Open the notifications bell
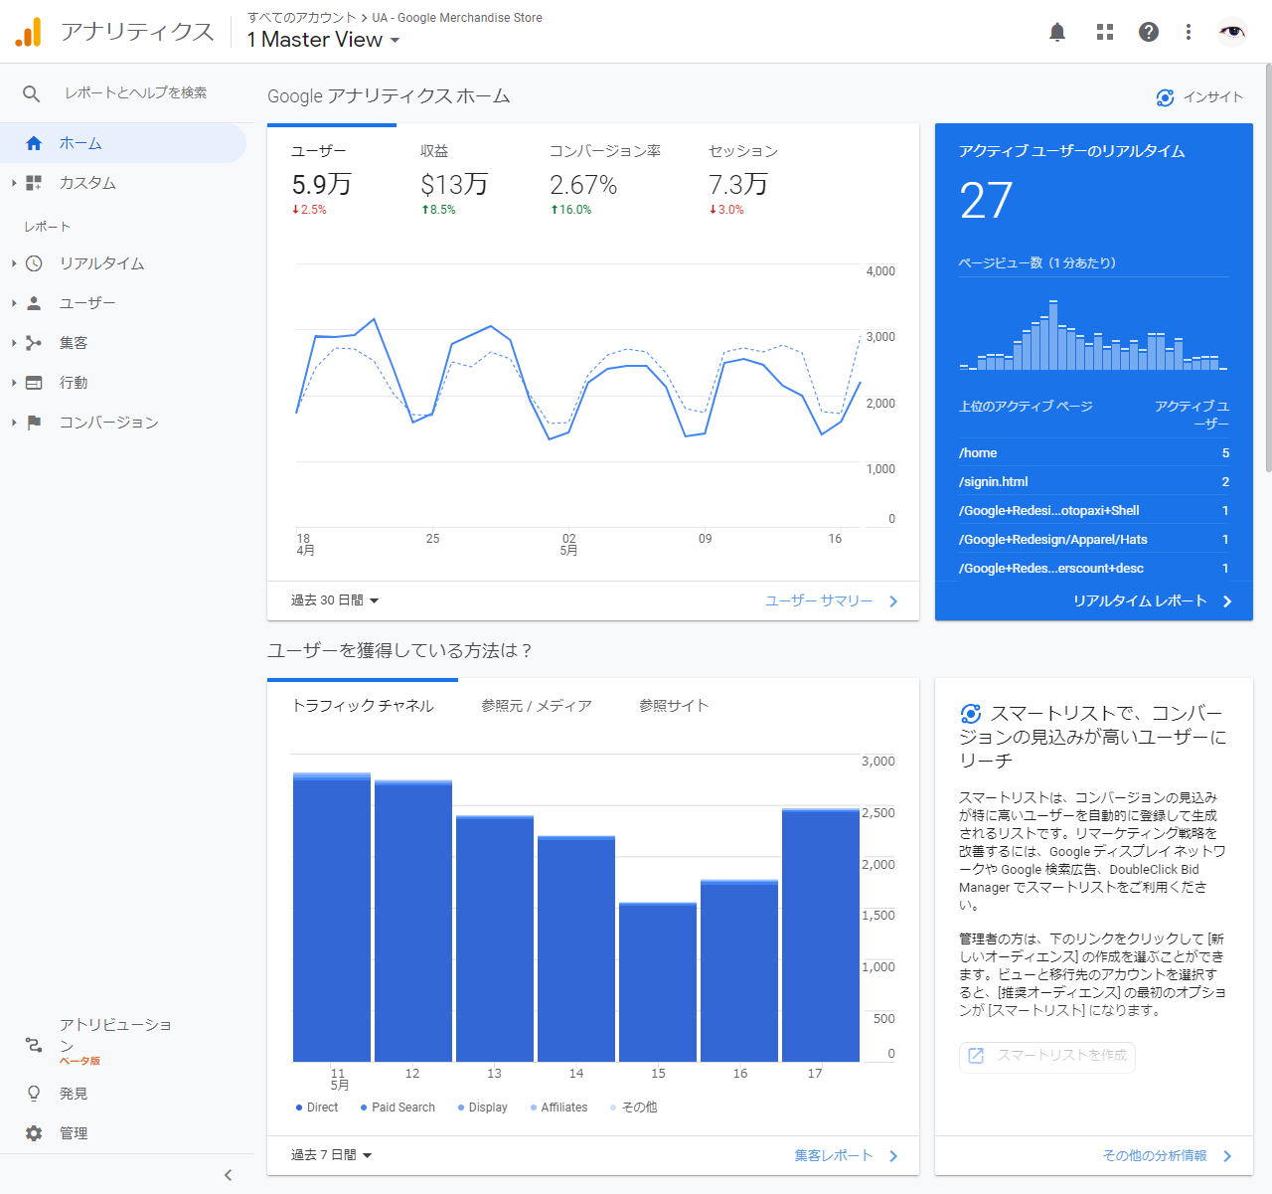This screenshot has width=1272, height=1194. tap(1057, 32)
